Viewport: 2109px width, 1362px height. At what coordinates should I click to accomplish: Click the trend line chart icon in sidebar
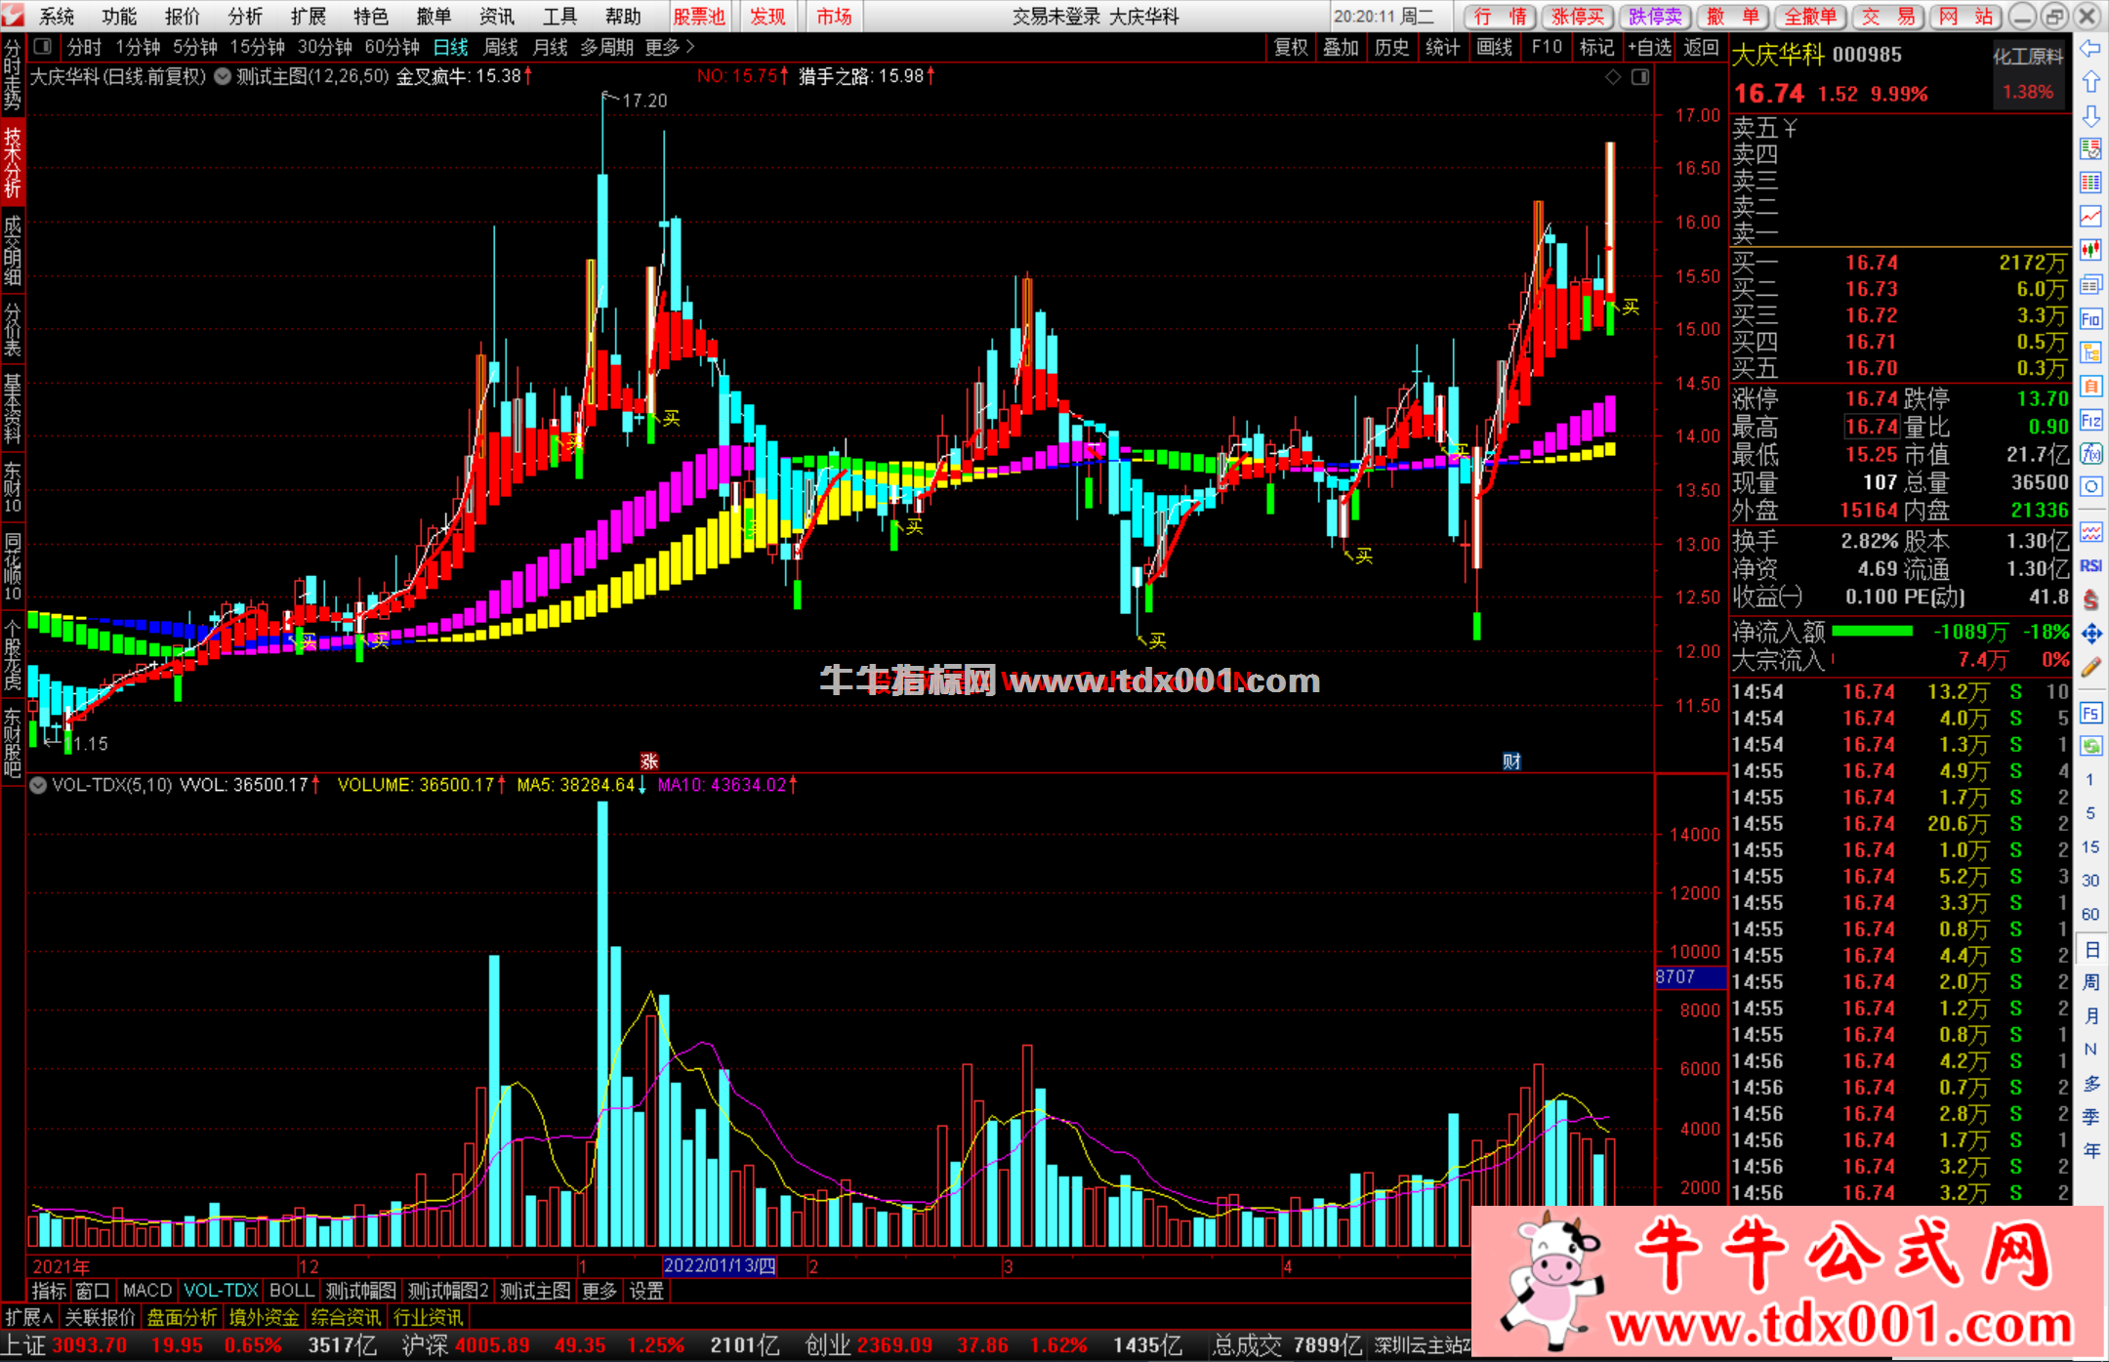(x=2090, y=216)
